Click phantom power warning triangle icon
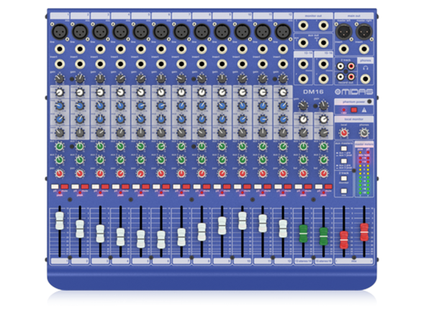This screenshot has height=317, width=424. tap(364, 110)
